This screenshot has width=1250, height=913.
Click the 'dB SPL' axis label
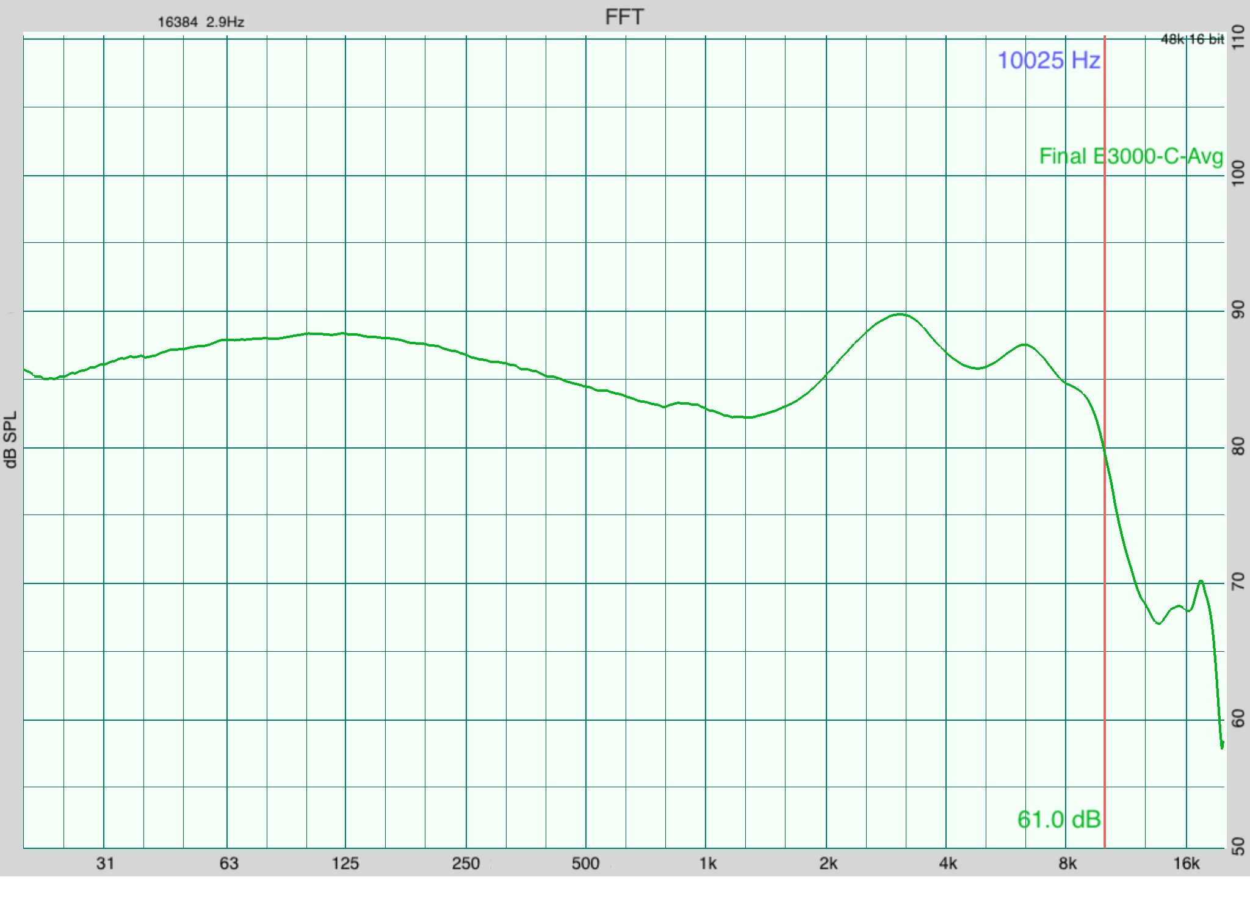(10, 439)
